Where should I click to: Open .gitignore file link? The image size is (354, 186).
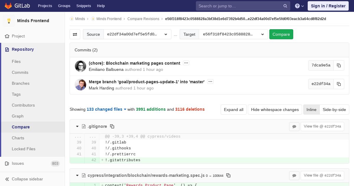(x=97, y=126)
